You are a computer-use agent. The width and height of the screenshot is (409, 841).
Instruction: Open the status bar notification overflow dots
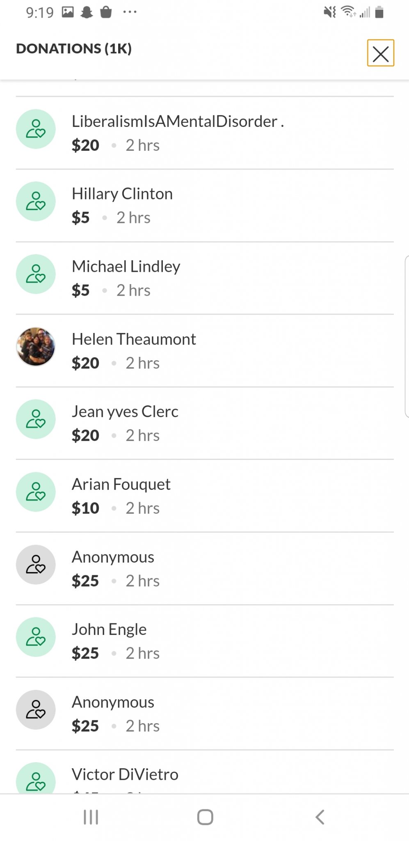pyautogui.click(x=130, y=12)
